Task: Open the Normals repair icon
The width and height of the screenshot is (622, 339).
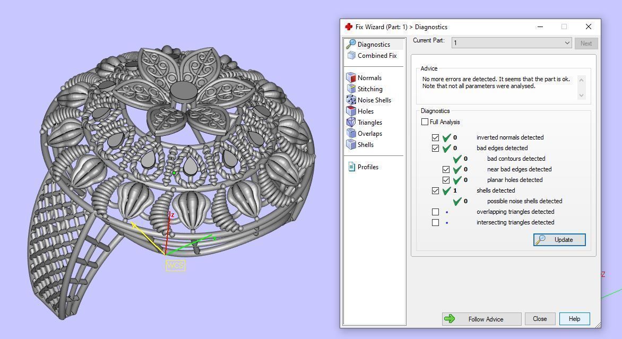Action: tap(351, 78)
